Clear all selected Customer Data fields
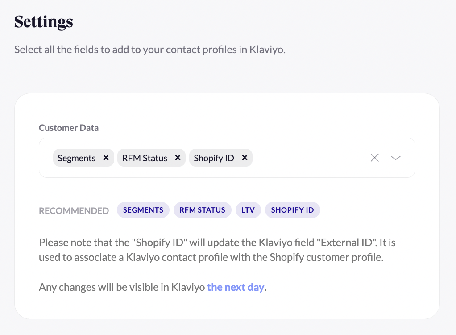456x335 pixels. (x=374, y=158)
